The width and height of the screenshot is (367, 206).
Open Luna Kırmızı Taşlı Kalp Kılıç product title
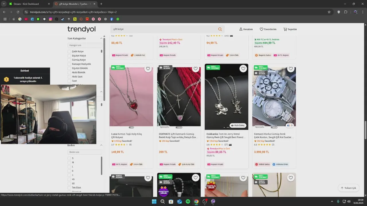[x=126, y=136]
